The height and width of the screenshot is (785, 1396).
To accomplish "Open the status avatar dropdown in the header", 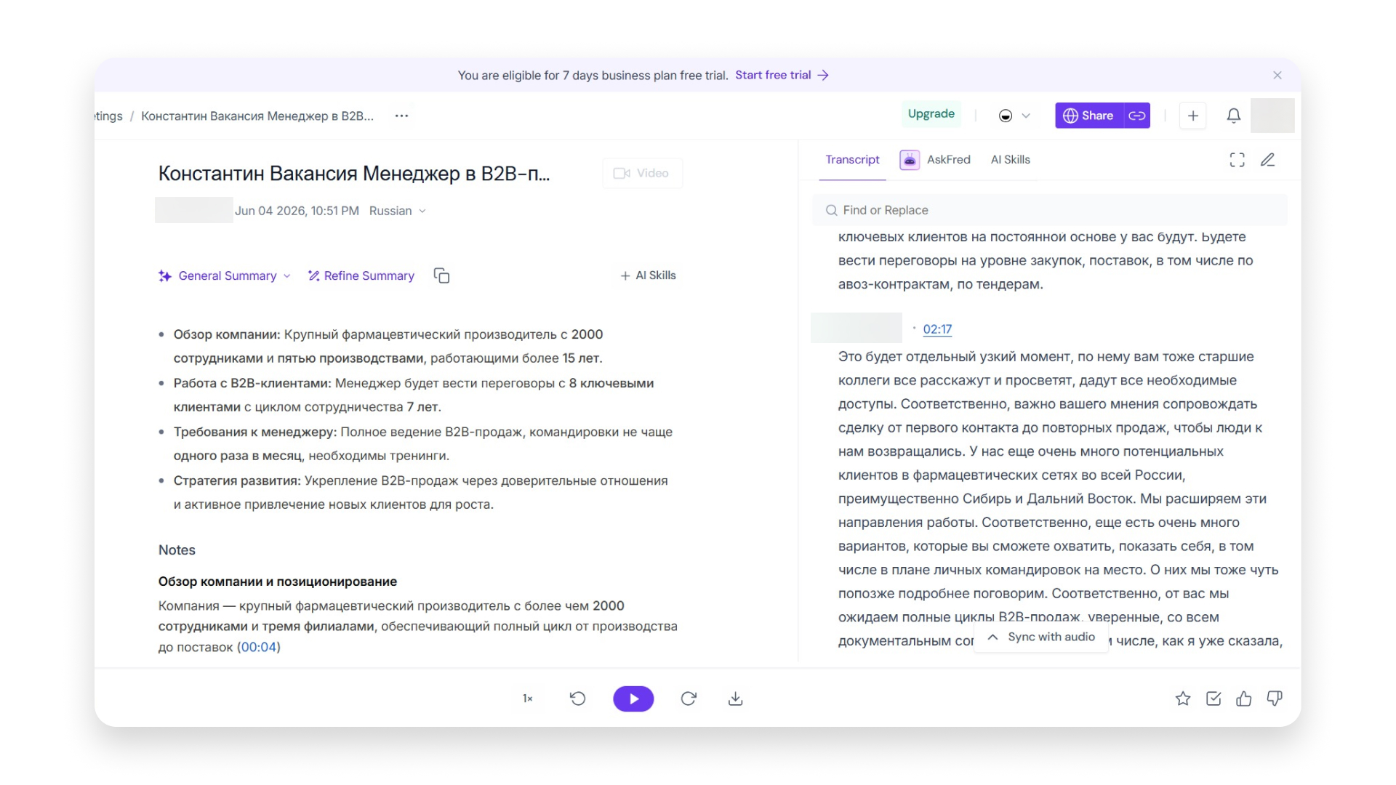I will tap(1014, 116).
